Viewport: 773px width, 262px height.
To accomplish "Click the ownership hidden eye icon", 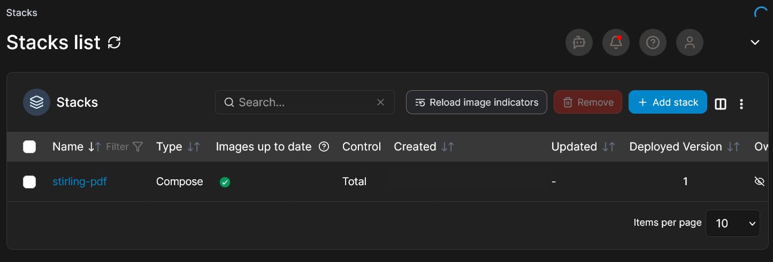I will click(759, 181).
